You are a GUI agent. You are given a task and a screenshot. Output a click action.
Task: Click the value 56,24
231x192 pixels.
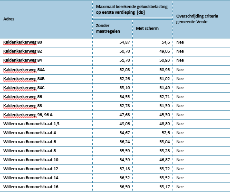click(125, 142)
